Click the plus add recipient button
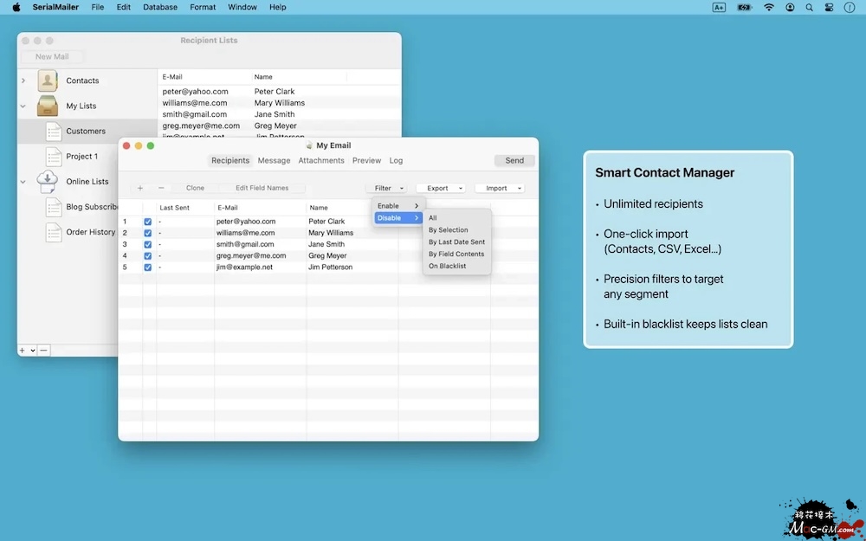 tap(140, 188)
